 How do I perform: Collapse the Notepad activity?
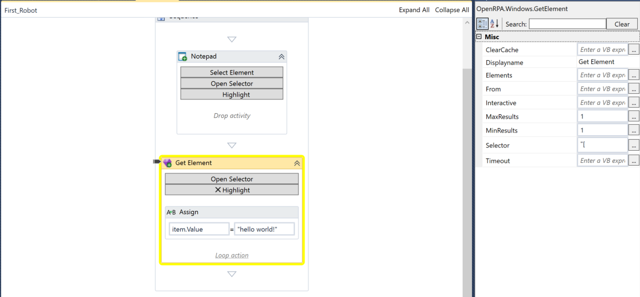click(x=281, y=57)
